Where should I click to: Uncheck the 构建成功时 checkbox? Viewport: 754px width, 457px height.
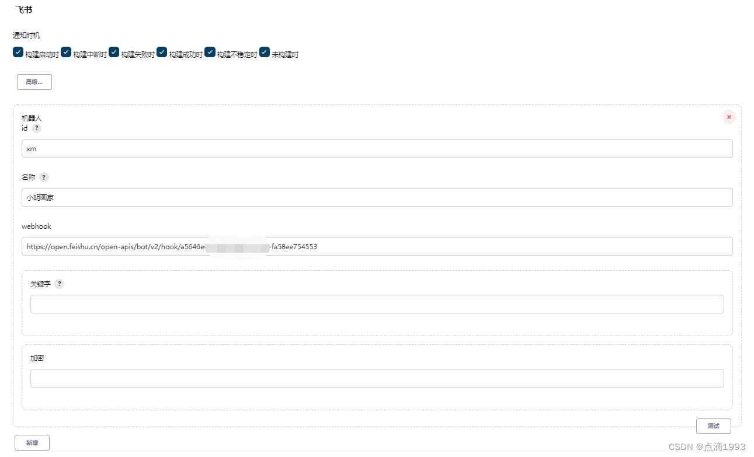[x=162, y=52]
